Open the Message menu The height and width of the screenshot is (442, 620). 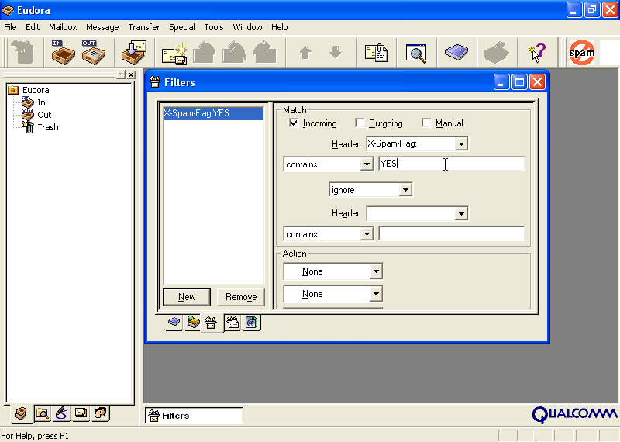pos(102,27)
